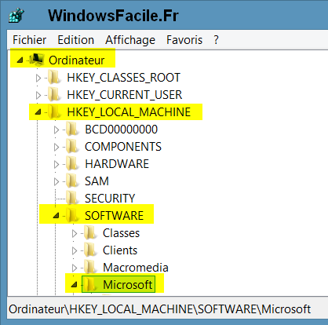Click the SECURITY folder icon
The height and width of the screenshot is (325, 328).
pos(72,198)
